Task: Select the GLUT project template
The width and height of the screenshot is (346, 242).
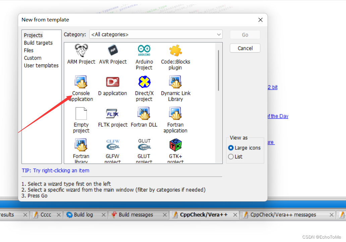Action: pos(144,151)
